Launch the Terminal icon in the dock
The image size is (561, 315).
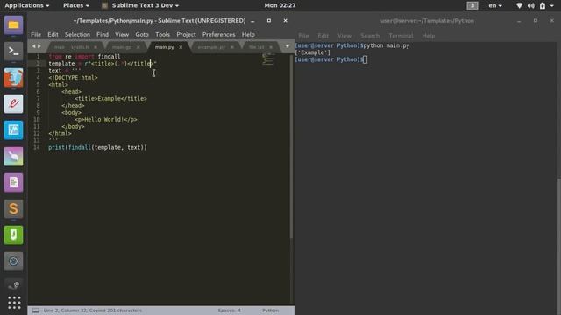[14, 51]
